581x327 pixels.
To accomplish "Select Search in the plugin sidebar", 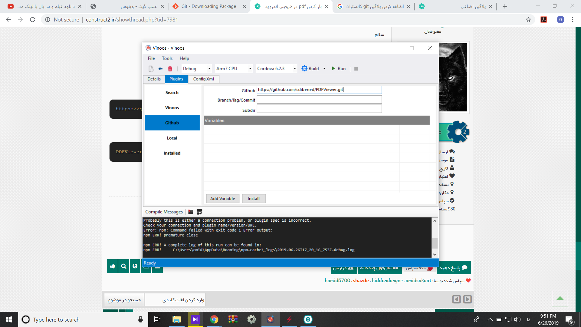I will (172, 93).
